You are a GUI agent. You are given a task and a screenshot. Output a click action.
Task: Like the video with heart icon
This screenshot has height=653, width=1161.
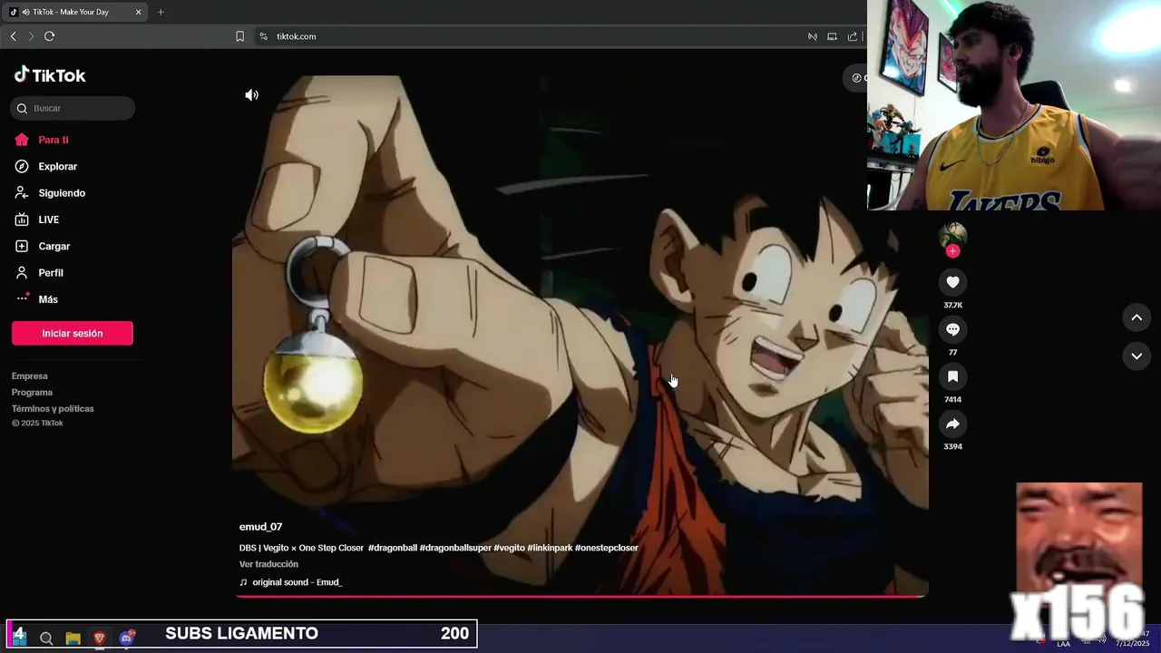[952, 282]
